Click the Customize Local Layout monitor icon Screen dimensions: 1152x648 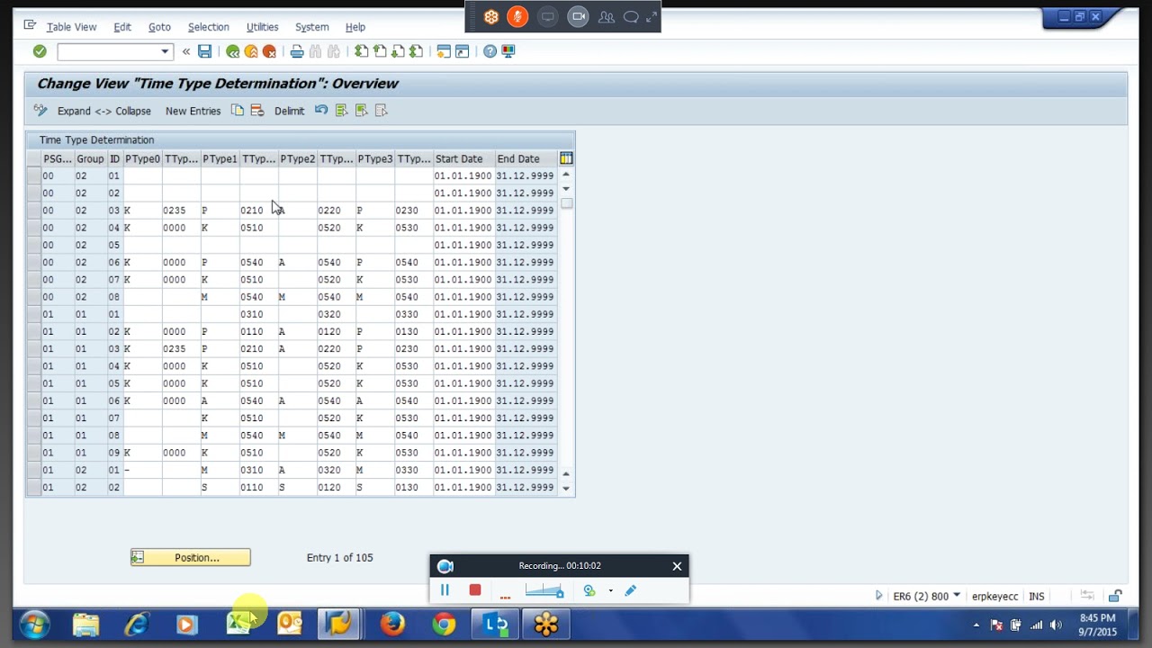click(x=508, y=51)
